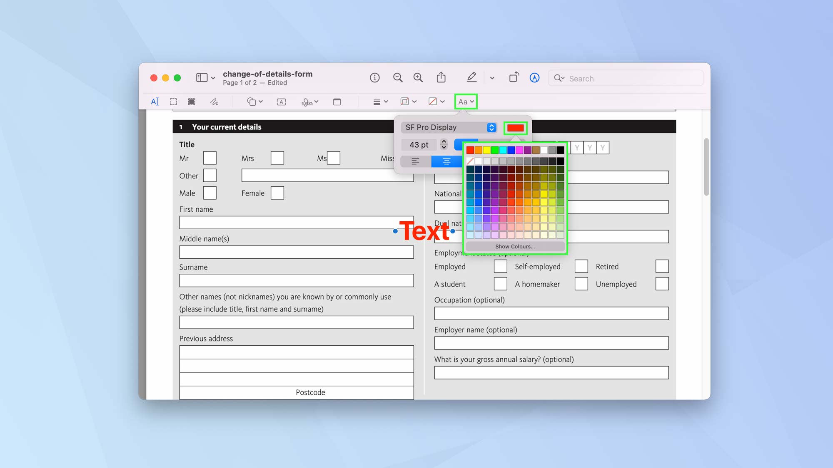Select the Text selection tool
The height and width of the screenshot is (468, 833).
[x=155, y=102]
